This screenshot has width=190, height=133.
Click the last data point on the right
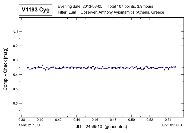(175, 67)
